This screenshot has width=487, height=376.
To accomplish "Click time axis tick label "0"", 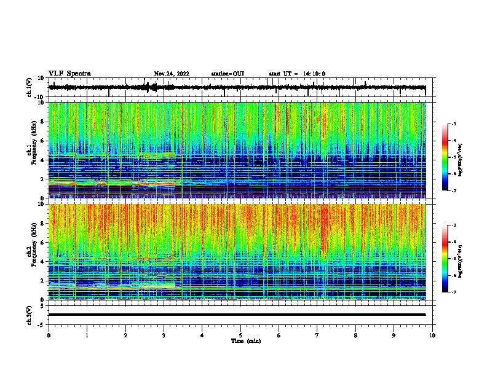I will tap(49, 335).
